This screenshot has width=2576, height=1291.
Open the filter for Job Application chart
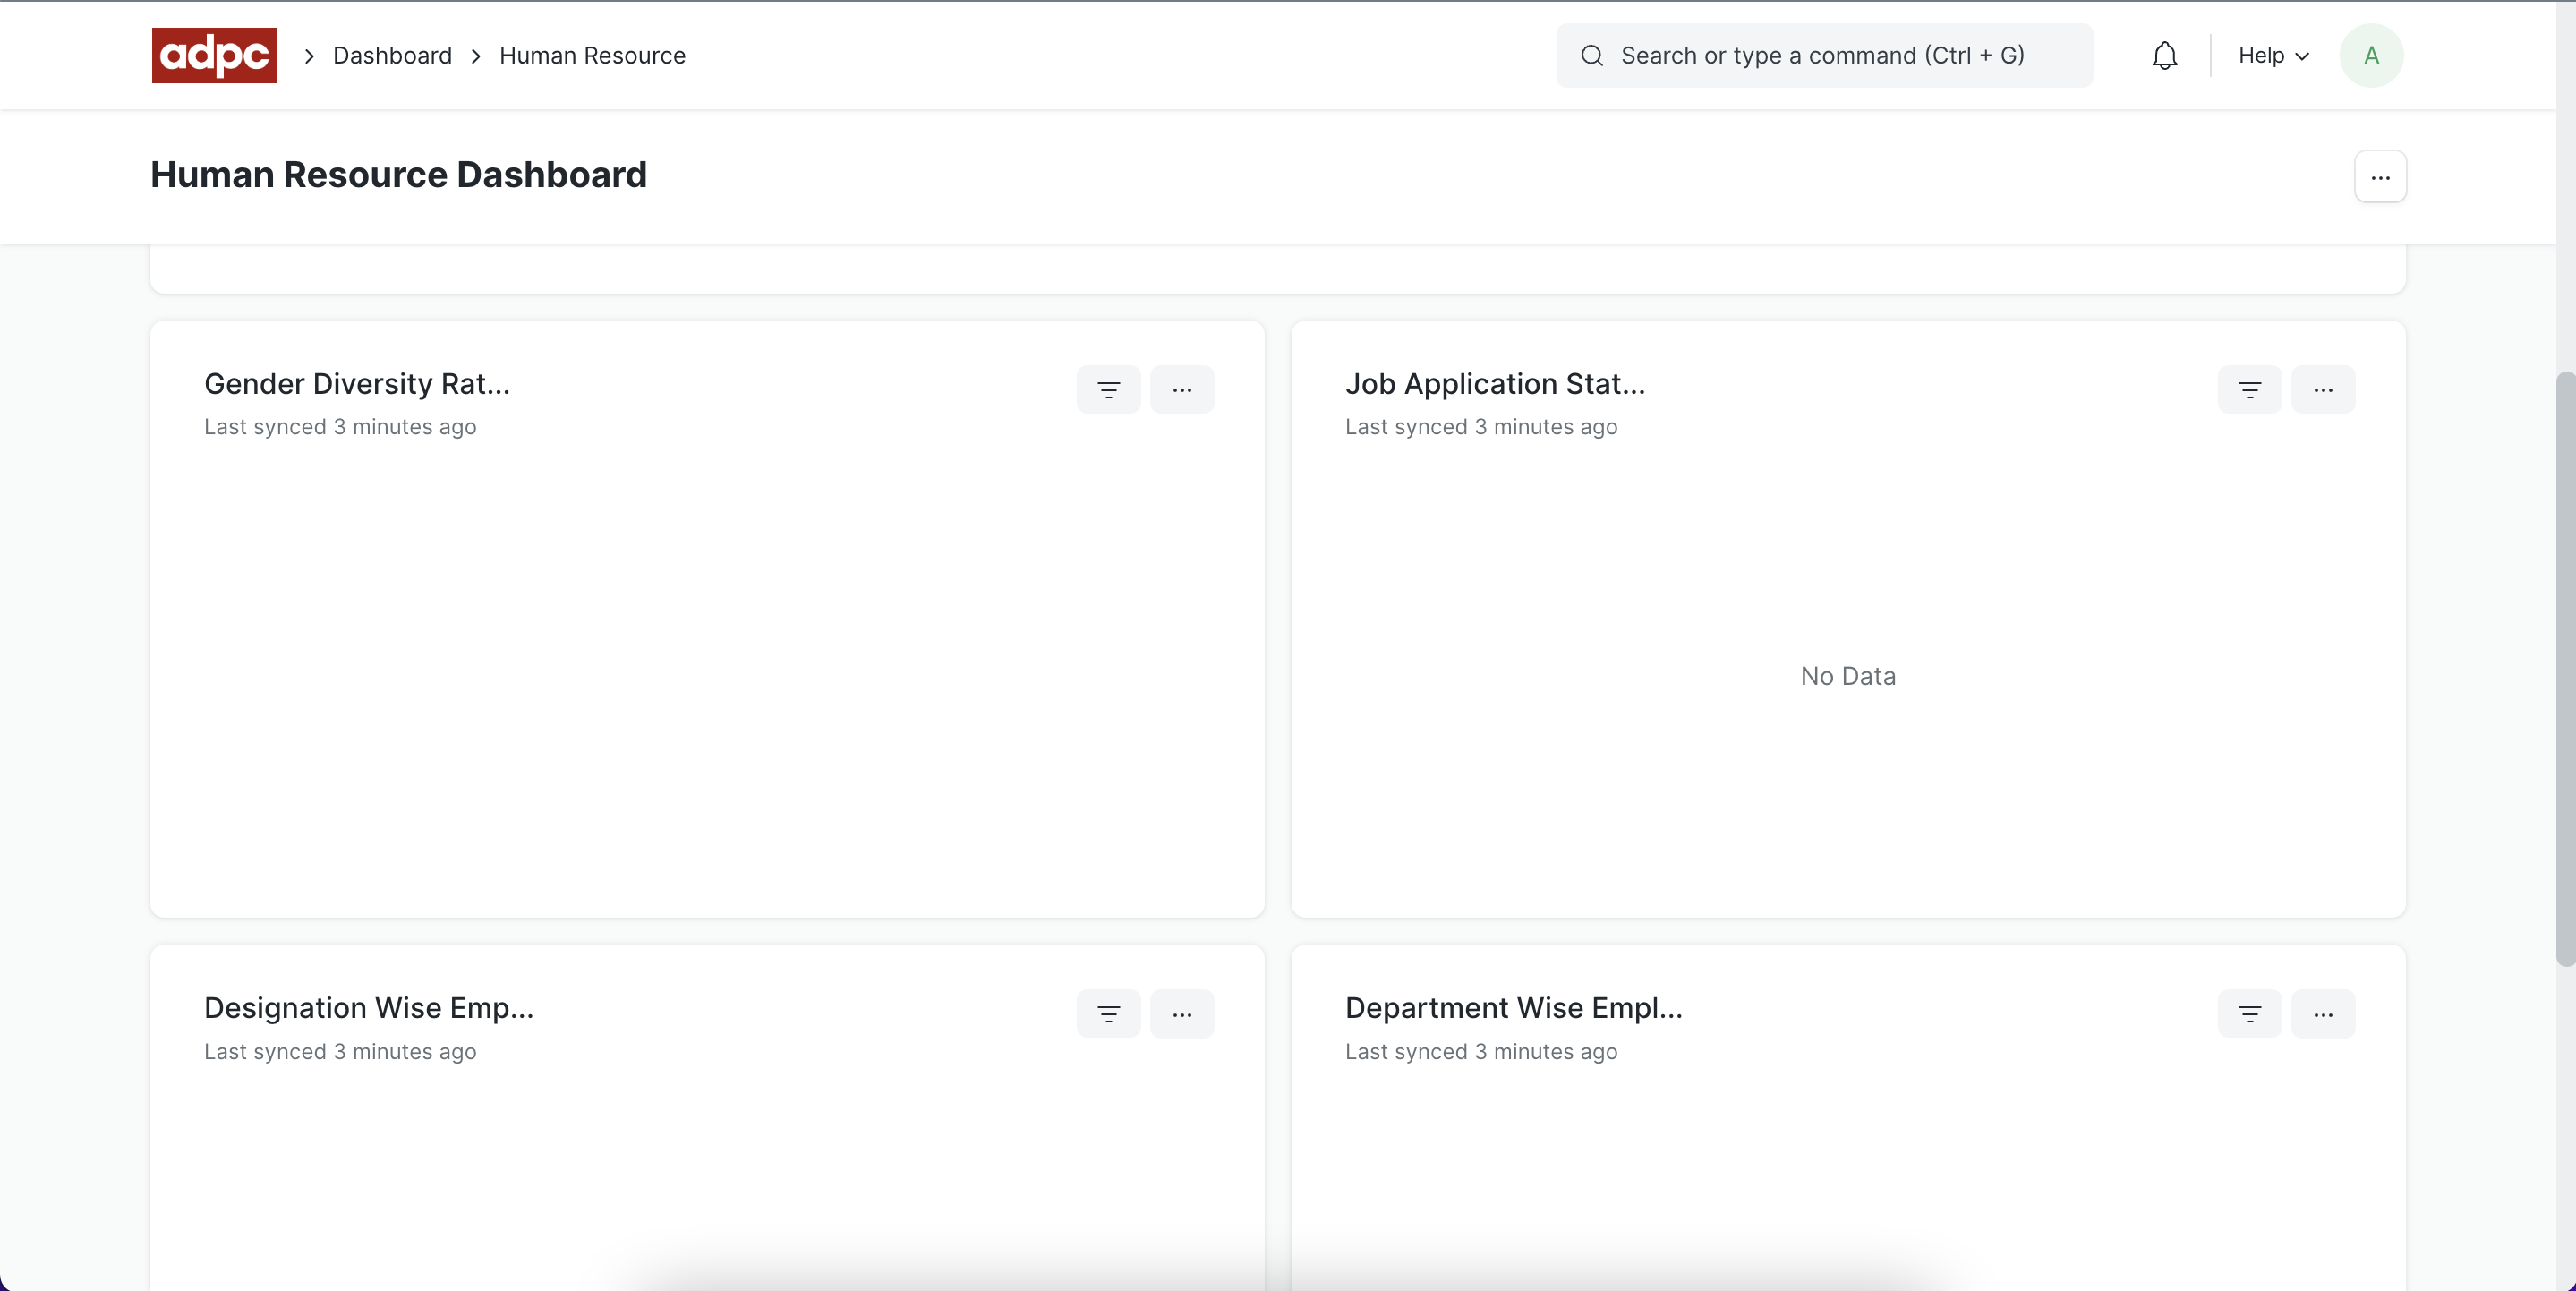(x=2249, y=389)
